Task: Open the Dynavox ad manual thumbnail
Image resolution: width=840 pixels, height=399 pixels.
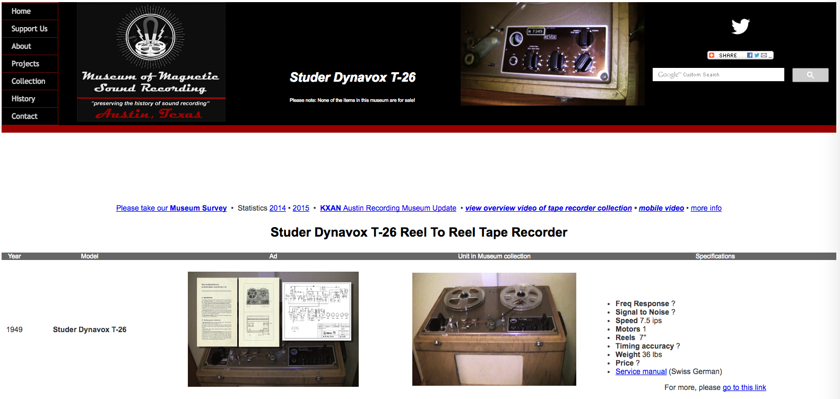Action: [273, 329]
